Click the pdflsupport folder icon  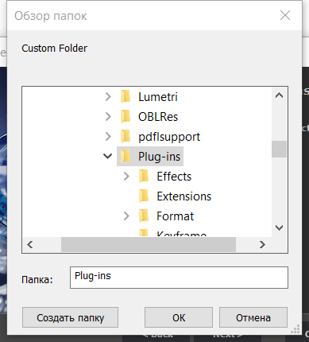click(126, 137)
